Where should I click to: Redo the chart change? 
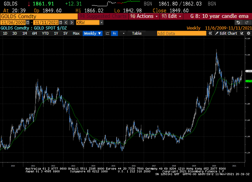point(247,23)
